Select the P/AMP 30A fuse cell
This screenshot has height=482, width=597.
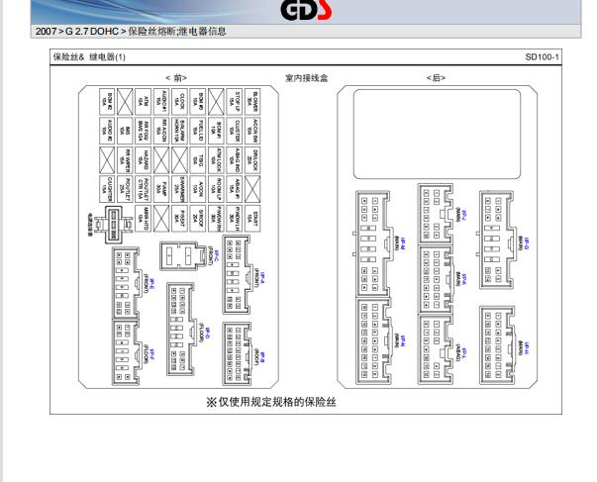161,189
